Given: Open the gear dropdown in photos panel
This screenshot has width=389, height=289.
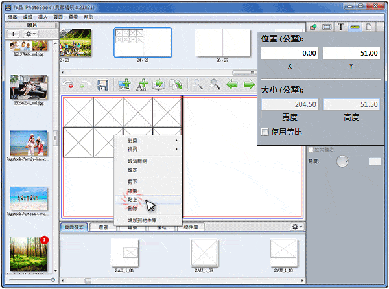Looking at the screenshot, I should click(x=30, y=33).
